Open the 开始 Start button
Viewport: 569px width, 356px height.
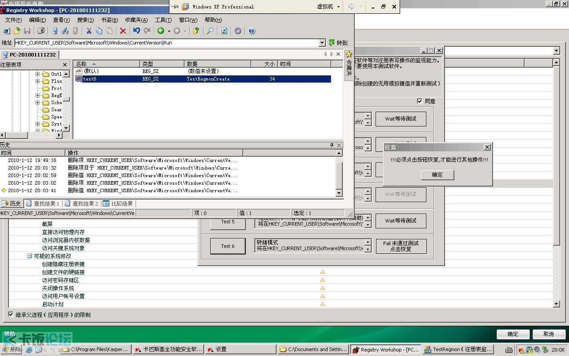[x=12, y=350]
